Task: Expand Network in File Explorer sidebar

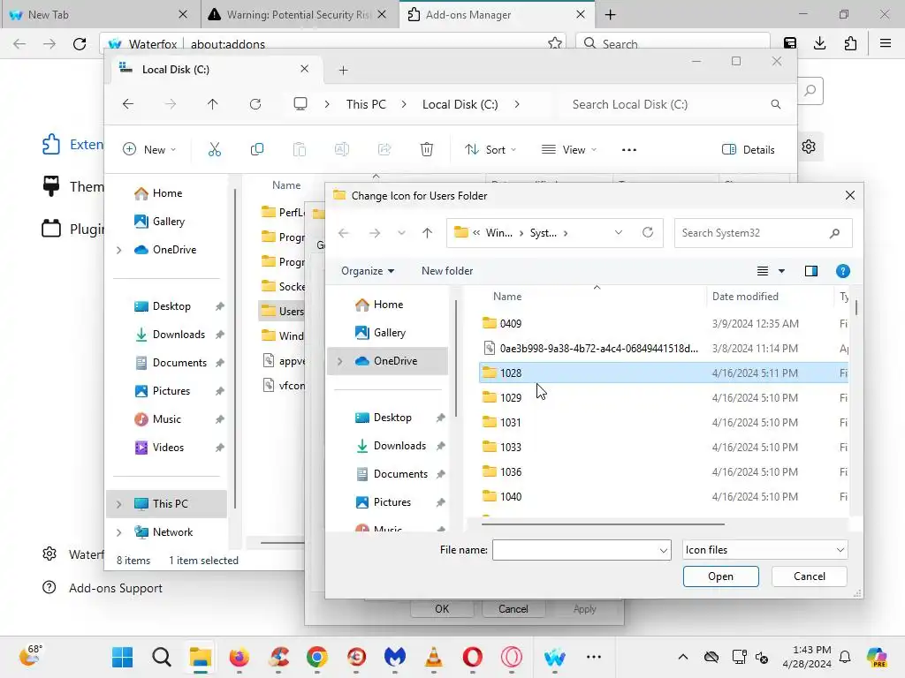Action: [x=119, y=532]
